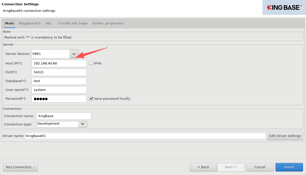Viewport: 306px width, 175px height.
Task: Expand the Server Version dropdown arrow
Action: (x=74, y=54)
